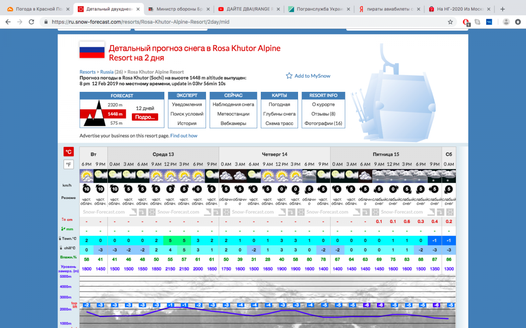Open the red extension with badge 1
The height and width of the screenshot is (328, 526).
click(x=466, y=22)
